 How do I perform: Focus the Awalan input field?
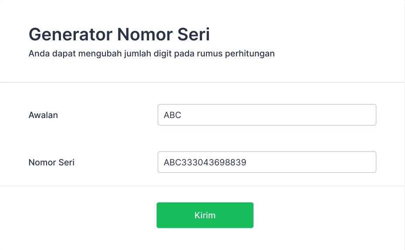click(267, 115)
